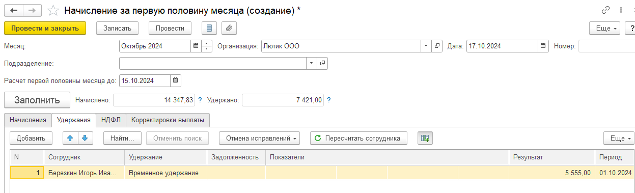Open the НДФЛ tab

click(111, 120)
